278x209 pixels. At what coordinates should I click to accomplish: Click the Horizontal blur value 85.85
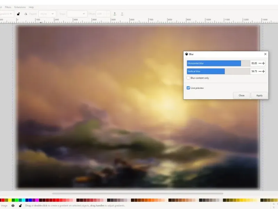click(x=254, y=63)
